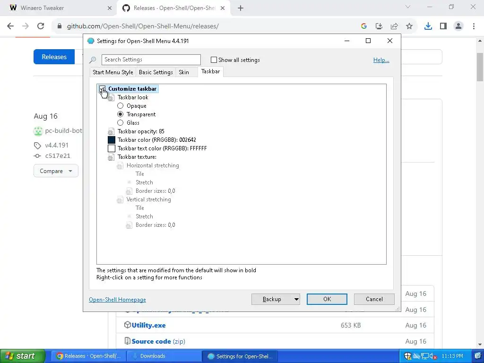Open the Compare dropdown on GitHub page
Image resolution: width=484 pixels, height=363 pixels.
(56, 171)
